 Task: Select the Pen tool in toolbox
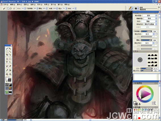(7, 59)
